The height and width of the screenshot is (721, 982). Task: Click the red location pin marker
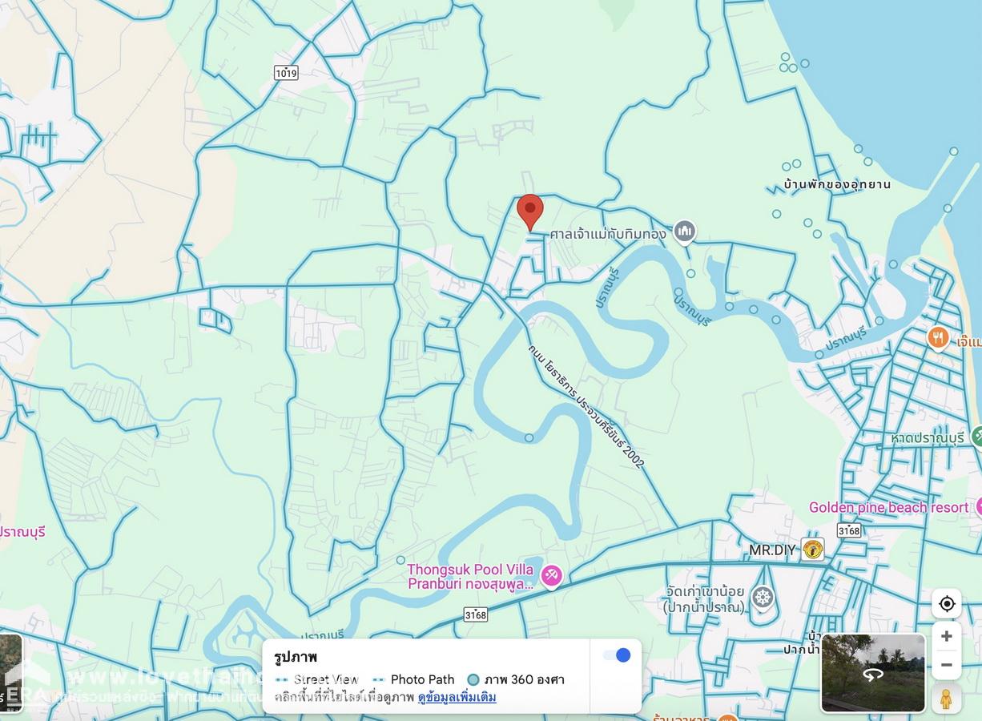tap(529, 213)
